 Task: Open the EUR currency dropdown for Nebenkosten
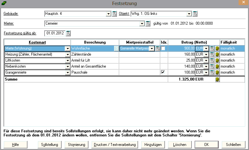pos(206,66)
